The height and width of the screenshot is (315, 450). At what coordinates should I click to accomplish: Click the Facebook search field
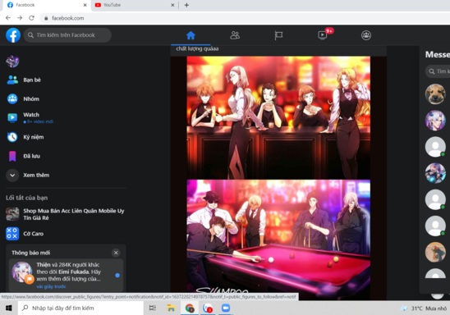pos(67,35)
